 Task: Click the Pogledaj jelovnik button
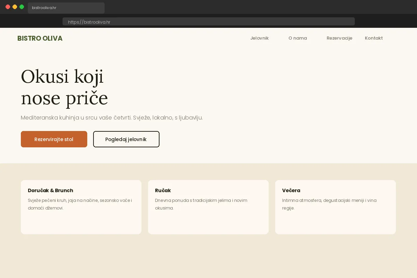click(126, 139)
